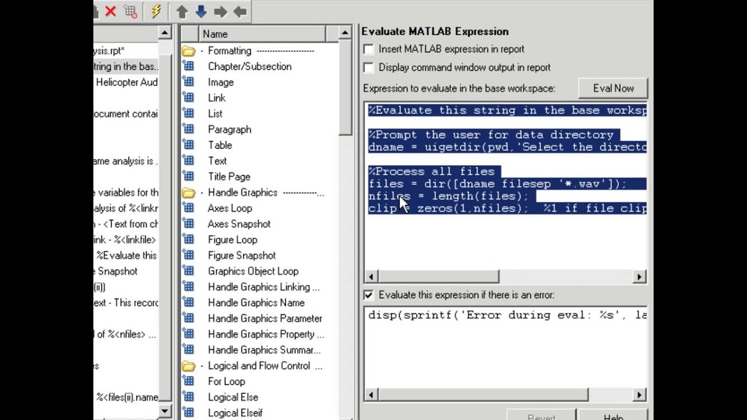
Task: Click the icon beside Figure Snapshot
Action: coord(188,256)
